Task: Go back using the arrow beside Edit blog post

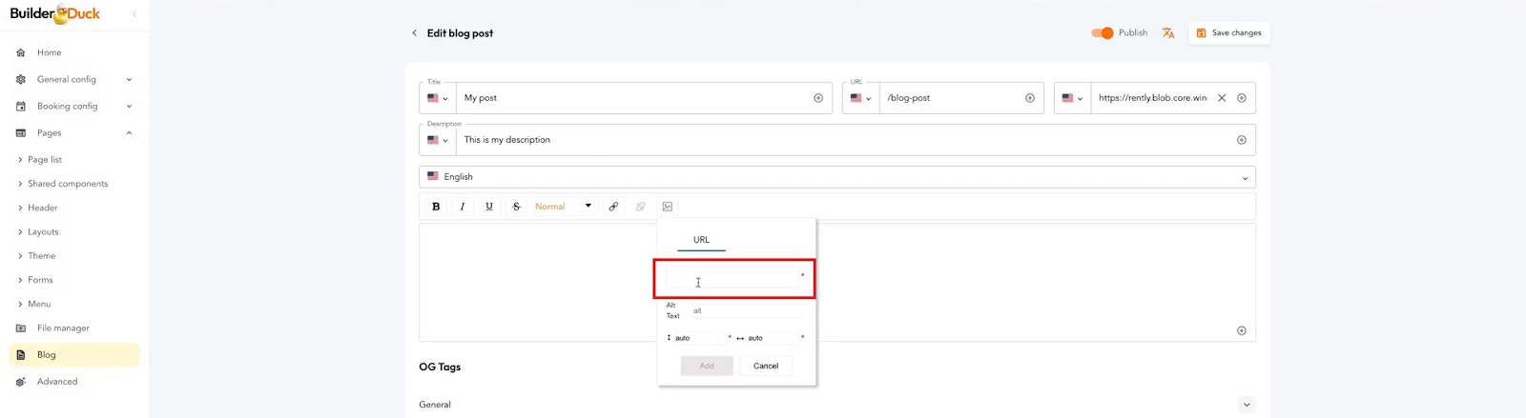Action: click(414, 33)
